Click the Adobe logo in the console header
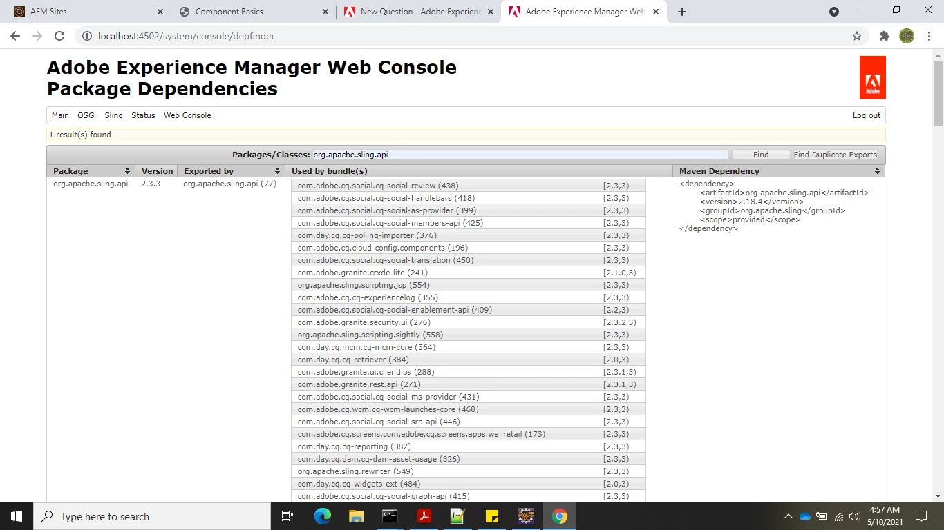944x530 pixels. point(872,78)
